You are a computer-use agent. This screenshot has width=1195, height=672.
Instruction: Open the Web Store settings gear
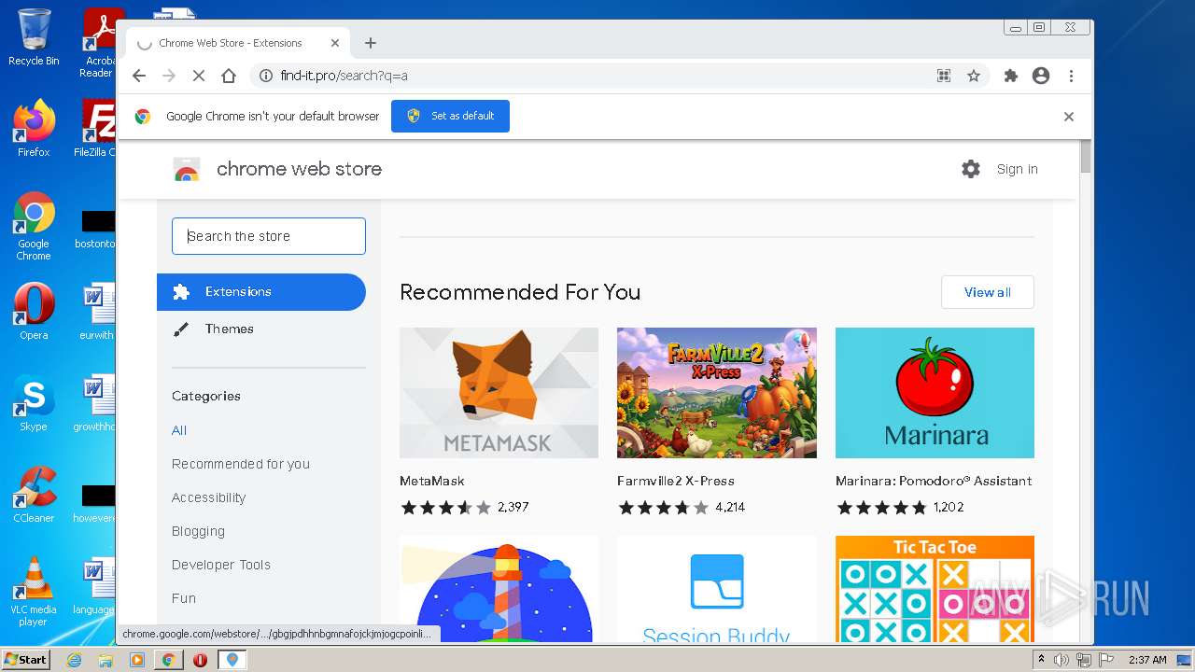click(x=971, y=169)
